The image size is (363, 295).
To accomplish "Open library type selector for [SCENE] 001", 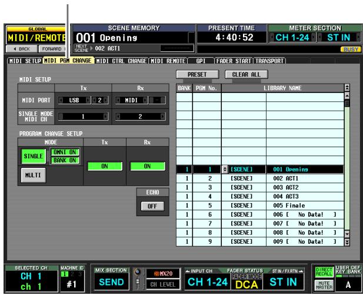I will (x=225, y=169).
